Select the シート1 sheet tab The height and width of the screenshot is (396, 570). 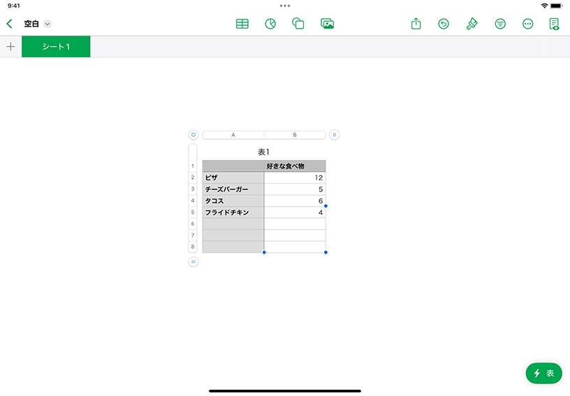click(x=56, y=47)
